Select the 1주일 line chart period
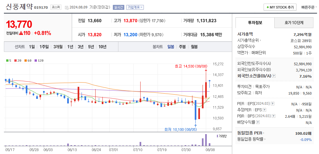 (x=44, y=47)
